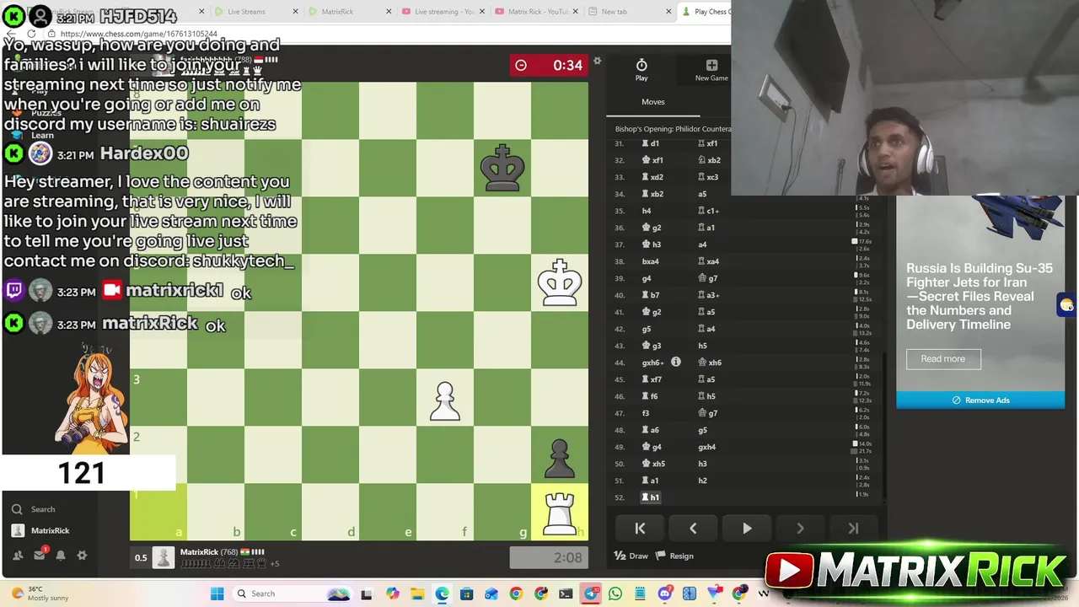Screen dimensions: 1079x607
Task: Open Microsoft Edge from the taskbar
Action: click(x=442, y=594)
